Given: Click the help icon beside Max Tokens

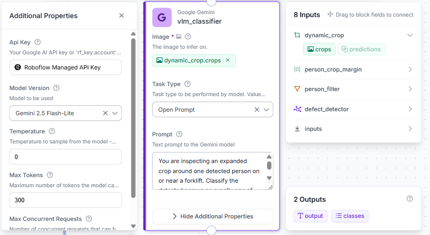Looking at the screenshot, I should (x=50, y=175).
